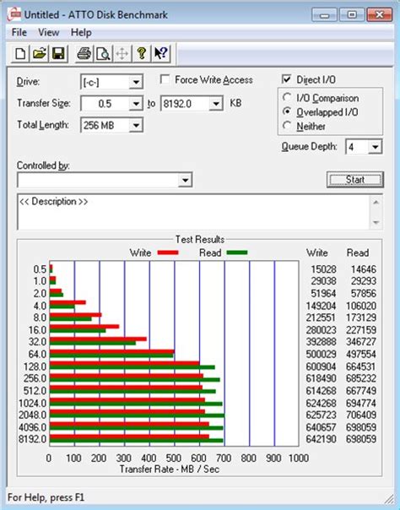Click the read value 497554
Image resolution: width=400 pixels, height=510 pixels.
pyautogui.click(x=361, y=354)
